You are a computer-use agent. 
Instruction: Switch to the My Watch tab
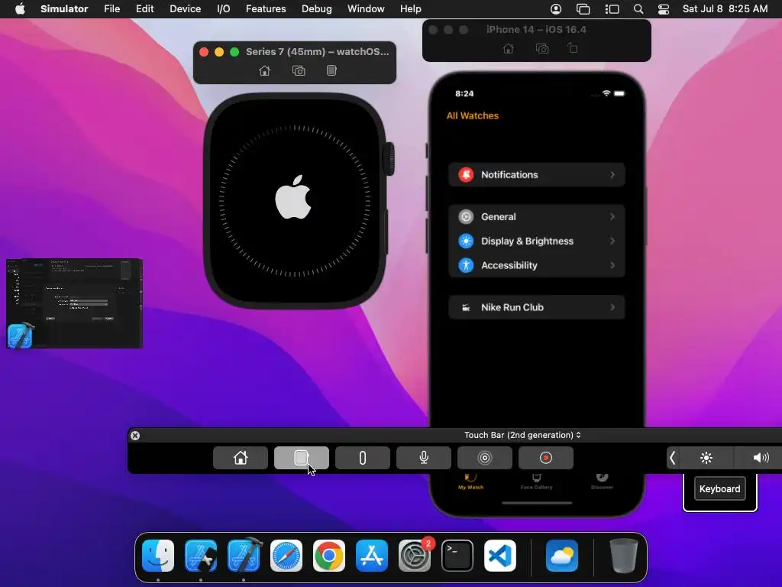[x=470, y=482]
